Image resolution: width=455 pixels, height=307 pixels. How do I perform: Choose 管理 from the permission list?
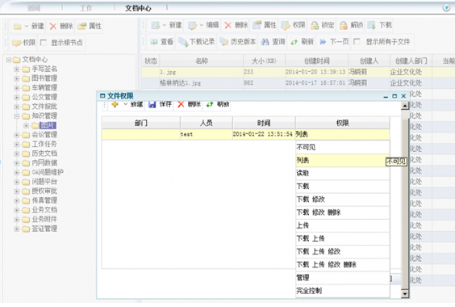pos(342,278)
